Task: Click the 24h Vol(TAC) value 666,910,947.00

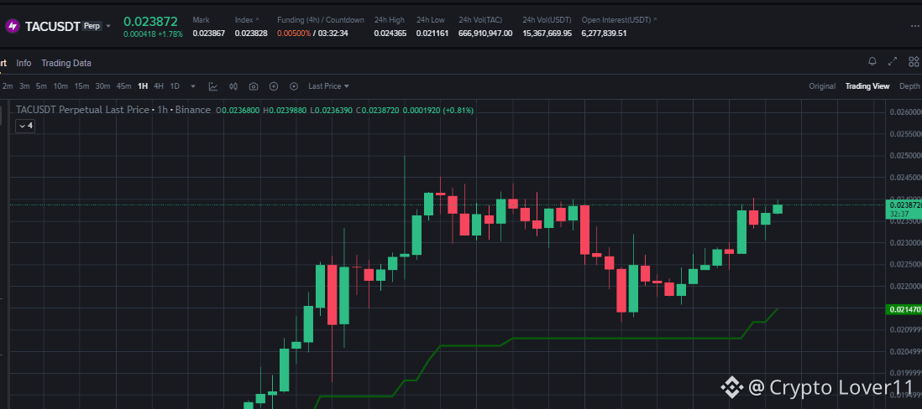Action: pyautogui.click(x=485, y=33)
